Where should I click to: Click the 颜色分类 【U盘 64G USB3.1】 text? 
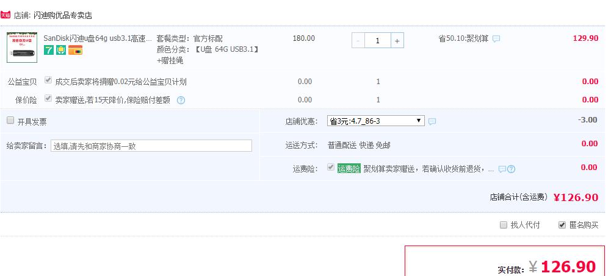tap(208, 49)
